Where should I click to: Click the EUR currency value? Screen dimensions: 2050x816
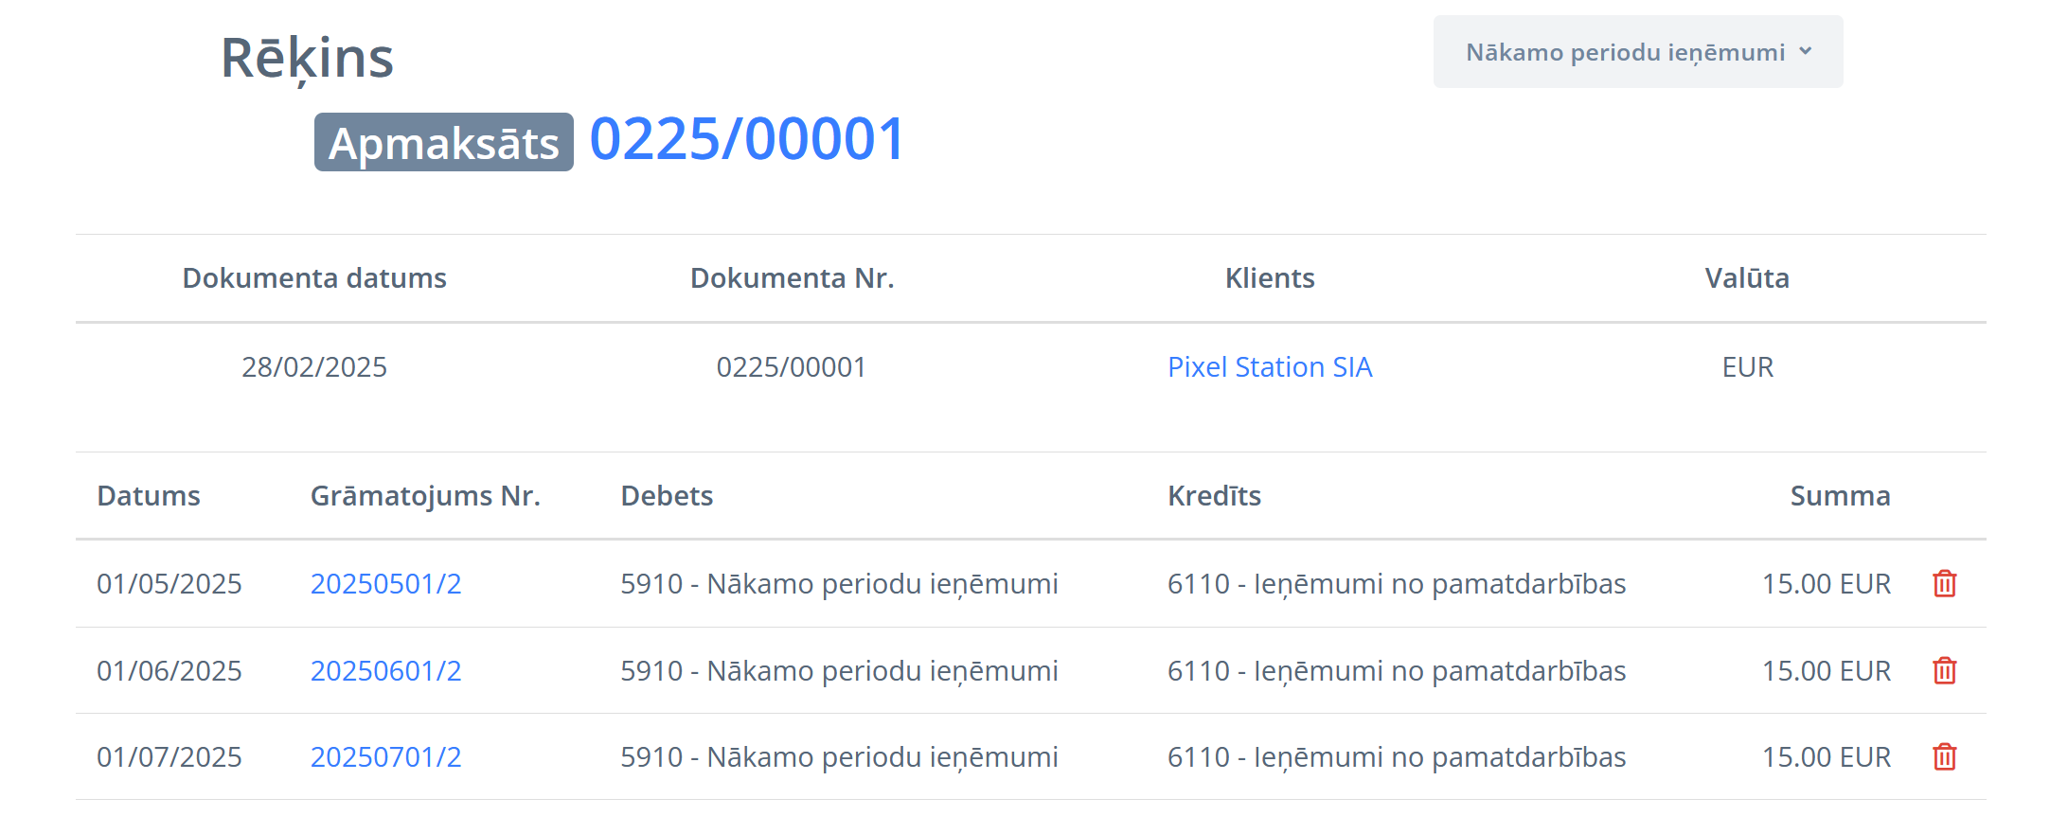1747,367
